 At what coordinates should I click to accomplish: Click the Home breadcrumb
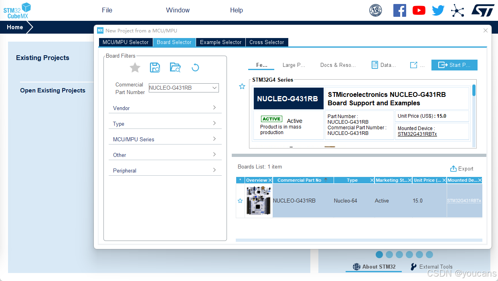pos(15,27)
